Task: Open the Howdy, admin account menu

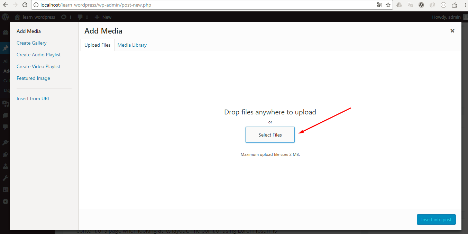Action: (446, 17)
